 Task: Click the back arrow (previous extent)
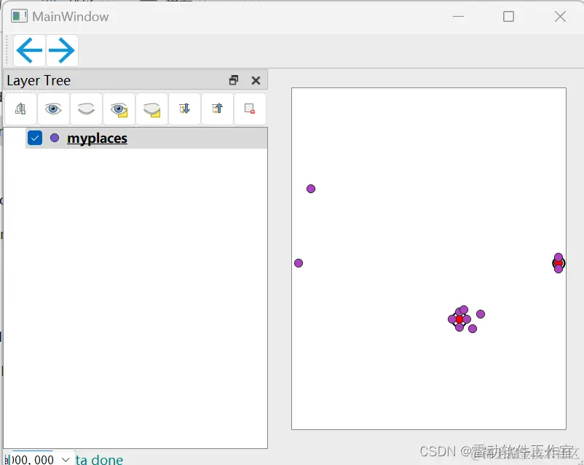click(29, 50)
